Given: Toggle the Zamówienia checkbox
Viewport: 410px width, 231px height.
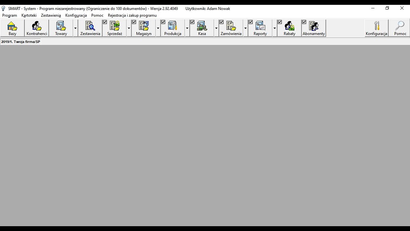Looking at the screenshot, I should [221, 22].
